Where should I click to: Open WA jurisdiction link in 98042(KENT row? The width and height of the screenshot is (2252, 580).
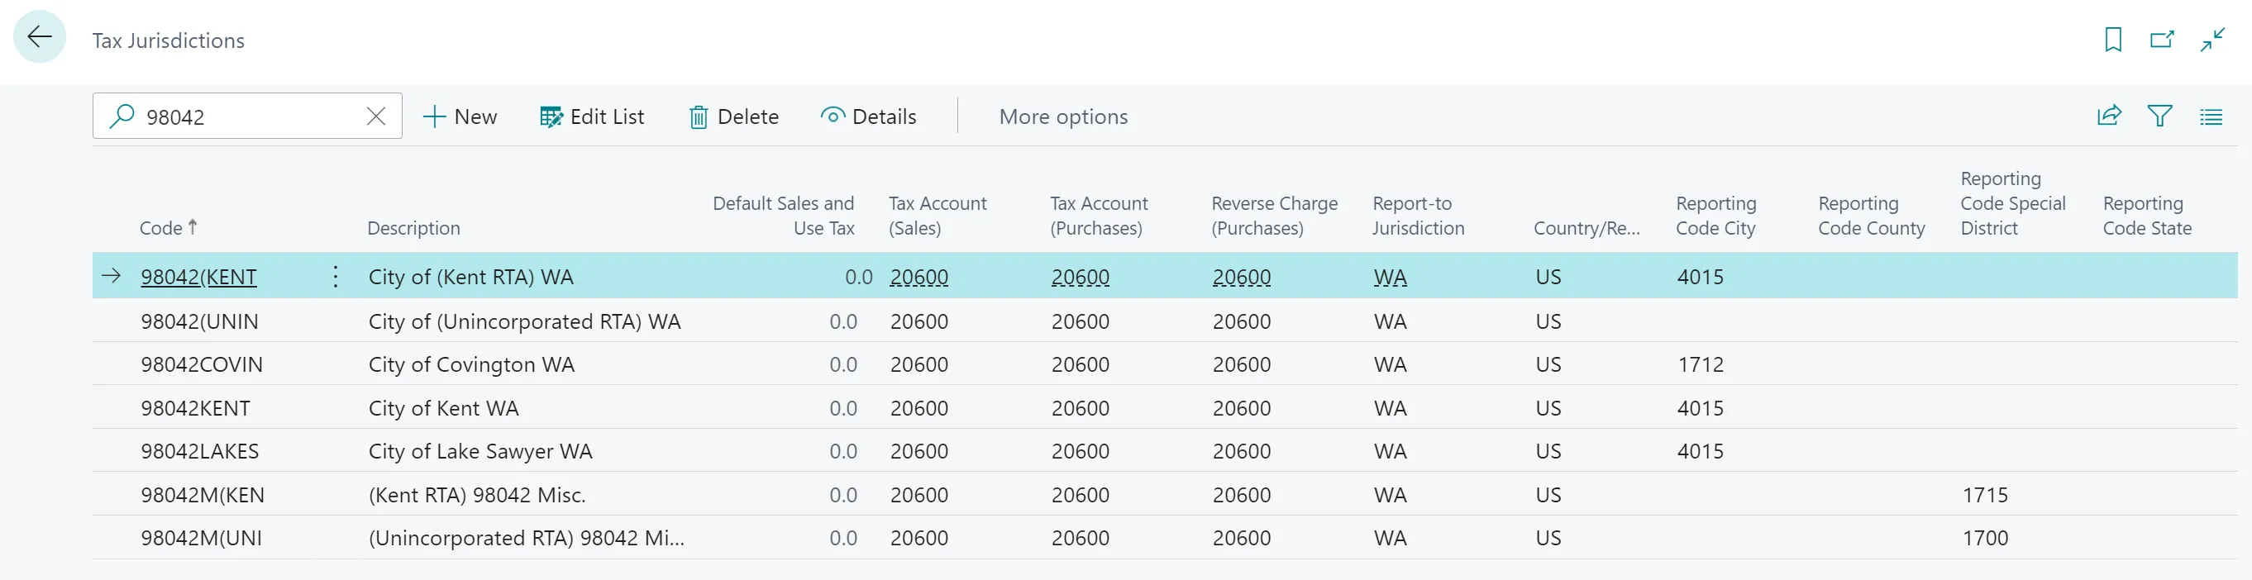tap(1390, 277)
